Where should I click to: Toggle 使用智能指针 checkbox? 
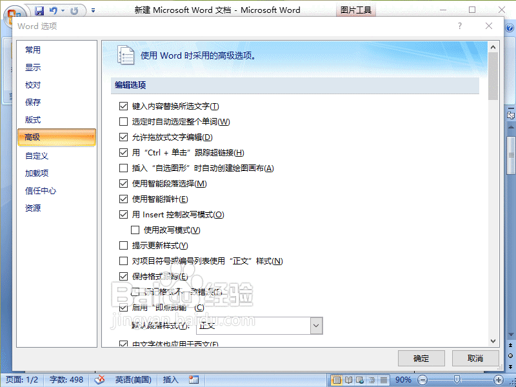(x=123, y=199)
